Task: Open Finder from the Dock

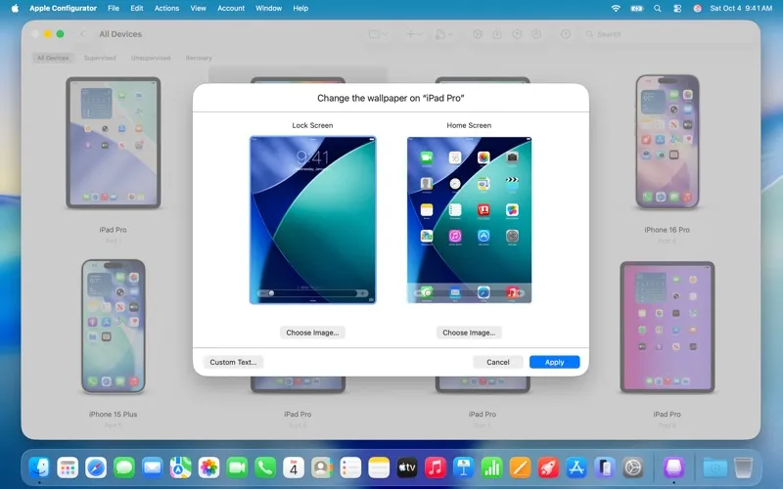Action: (39, 468)
